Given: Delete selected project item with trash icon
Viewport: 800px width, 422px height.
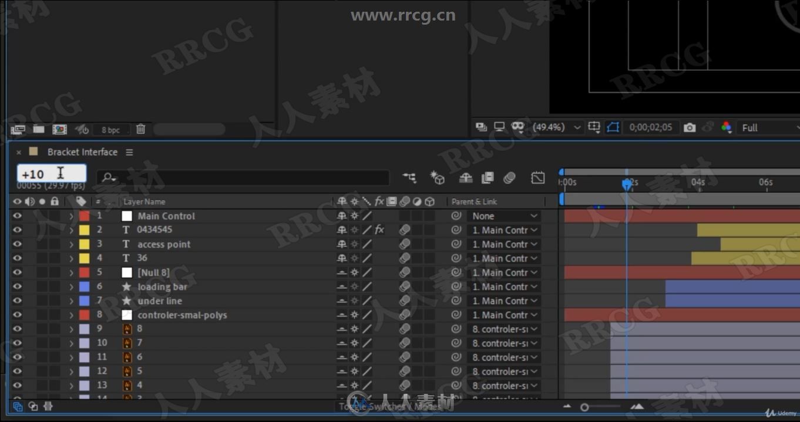Looking at the screenshot, I should point(140,129).
